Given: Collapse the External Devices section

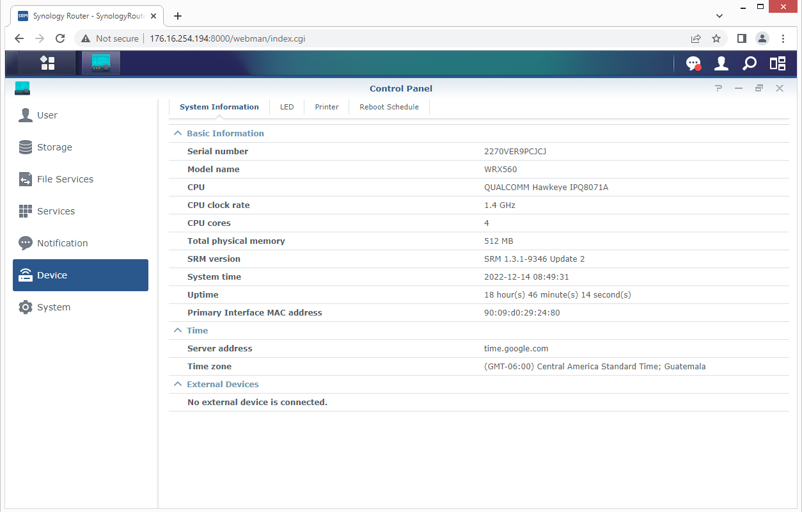Looking at the screenshot, I should tap(178, 384).
